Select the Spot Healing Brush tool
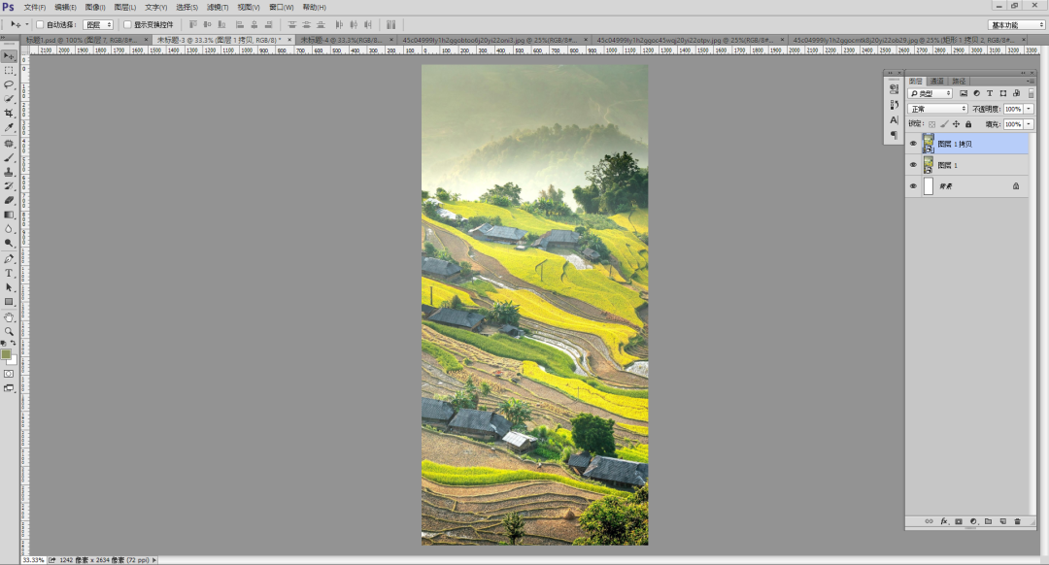Viewport: 1049px width, 565px height. [x=9, y=144]
